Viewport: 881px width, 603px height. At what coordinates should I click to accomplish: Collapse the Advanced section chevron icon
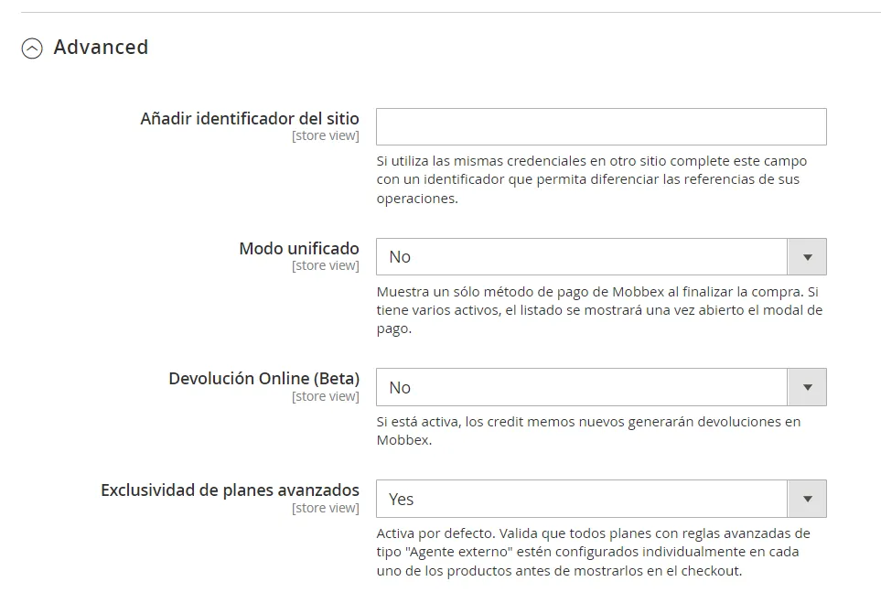(32, 48)
